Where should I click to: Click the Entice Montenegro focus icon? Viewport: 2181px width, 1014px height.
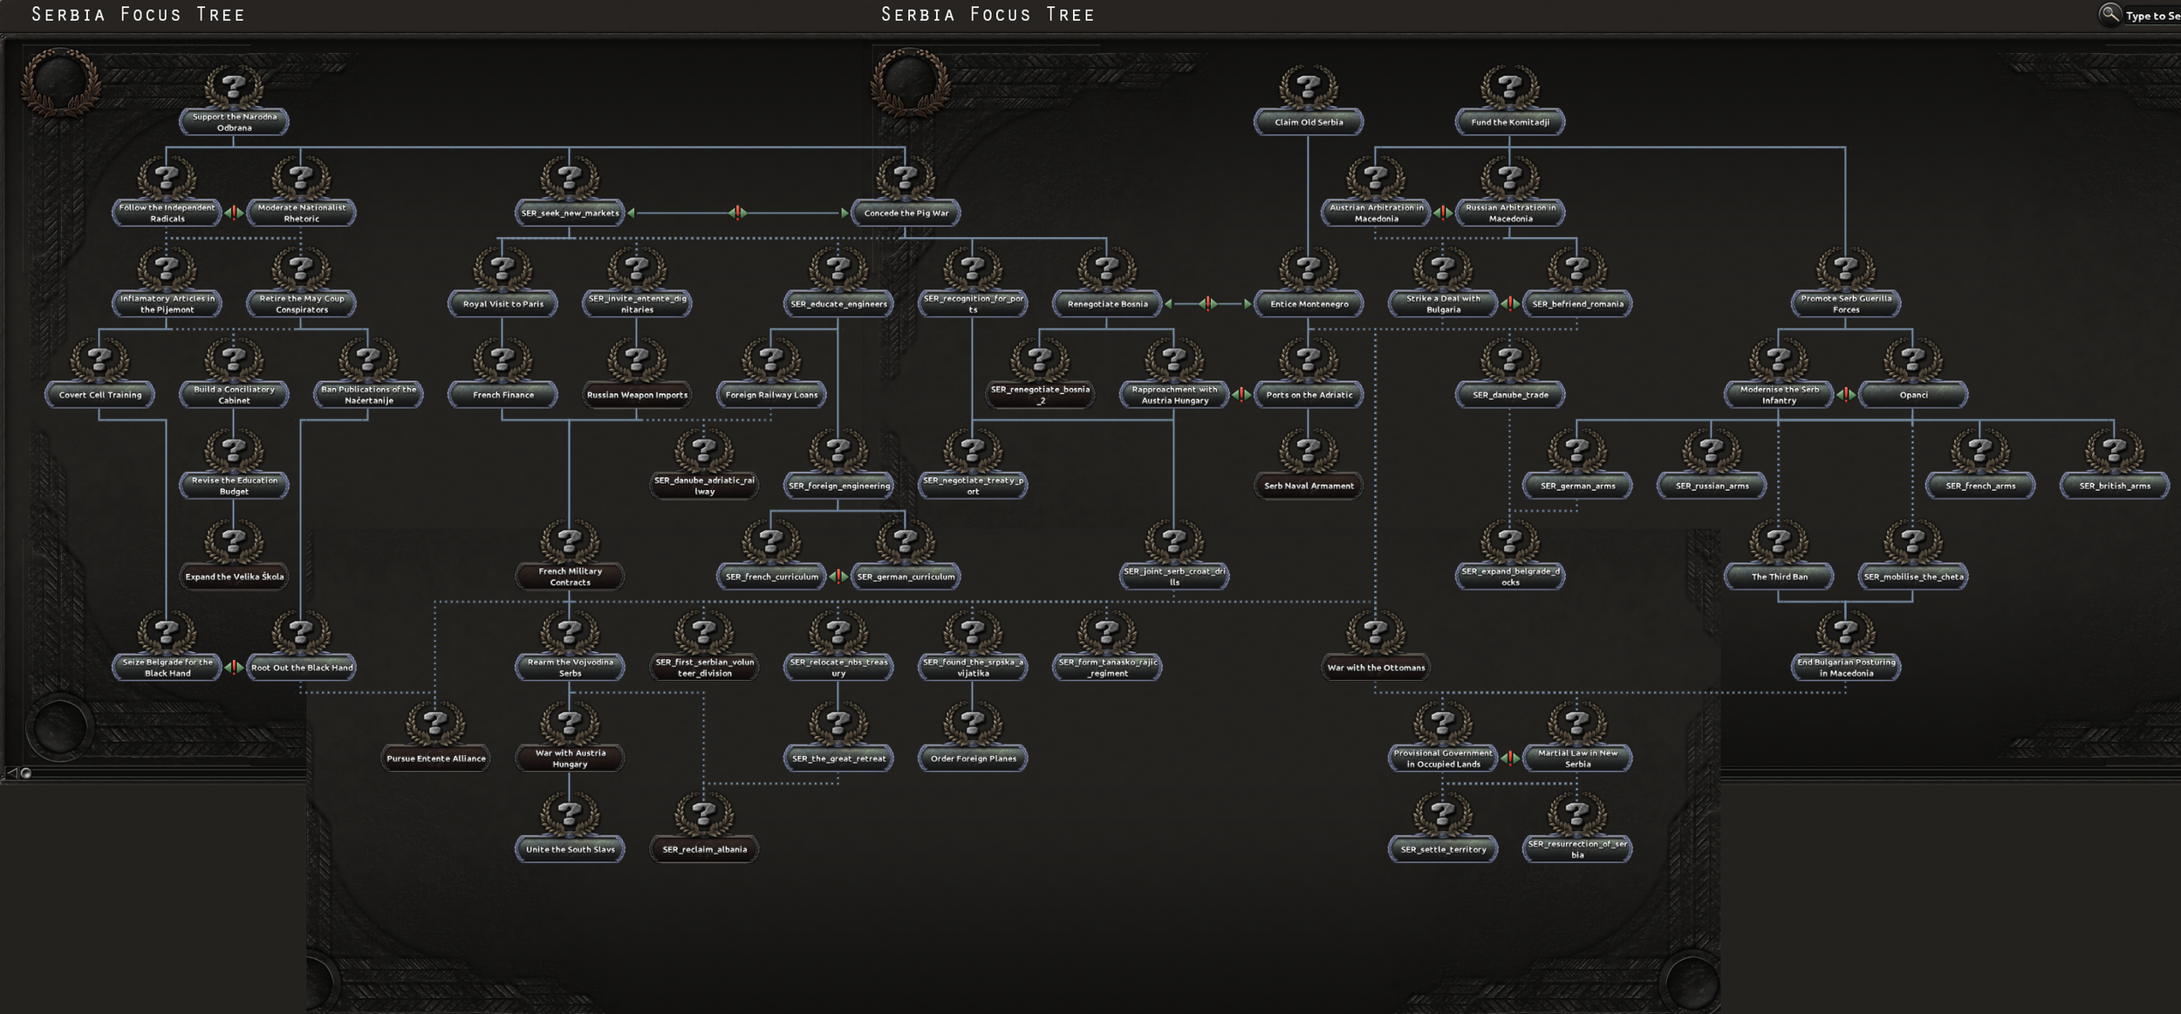coord(1308,270)
